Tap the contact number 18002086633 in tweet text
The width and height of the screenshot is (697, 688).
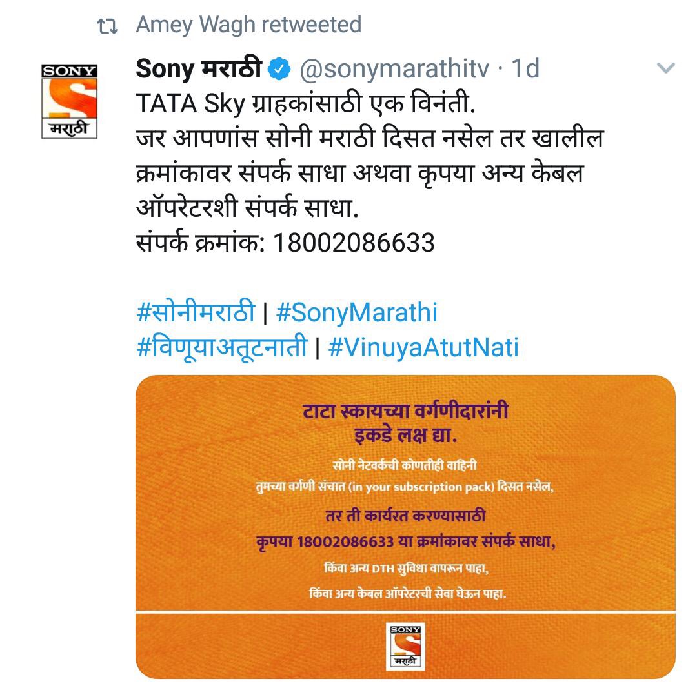pyautogui.click(x=354, y=243)
